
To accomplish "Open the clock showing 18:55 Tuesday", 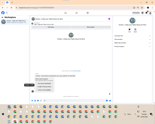I will (144, 114).
